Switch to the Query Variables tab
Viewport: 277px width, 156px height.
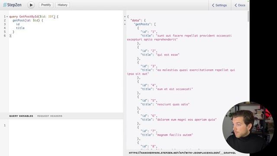(21, 116)
